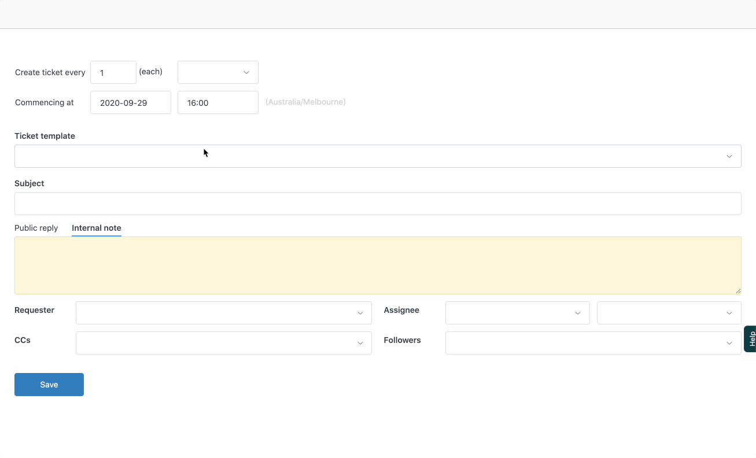Open the CCs dropdown
The width and height of the screenshot is (756, 458).
tap(224, 343)
